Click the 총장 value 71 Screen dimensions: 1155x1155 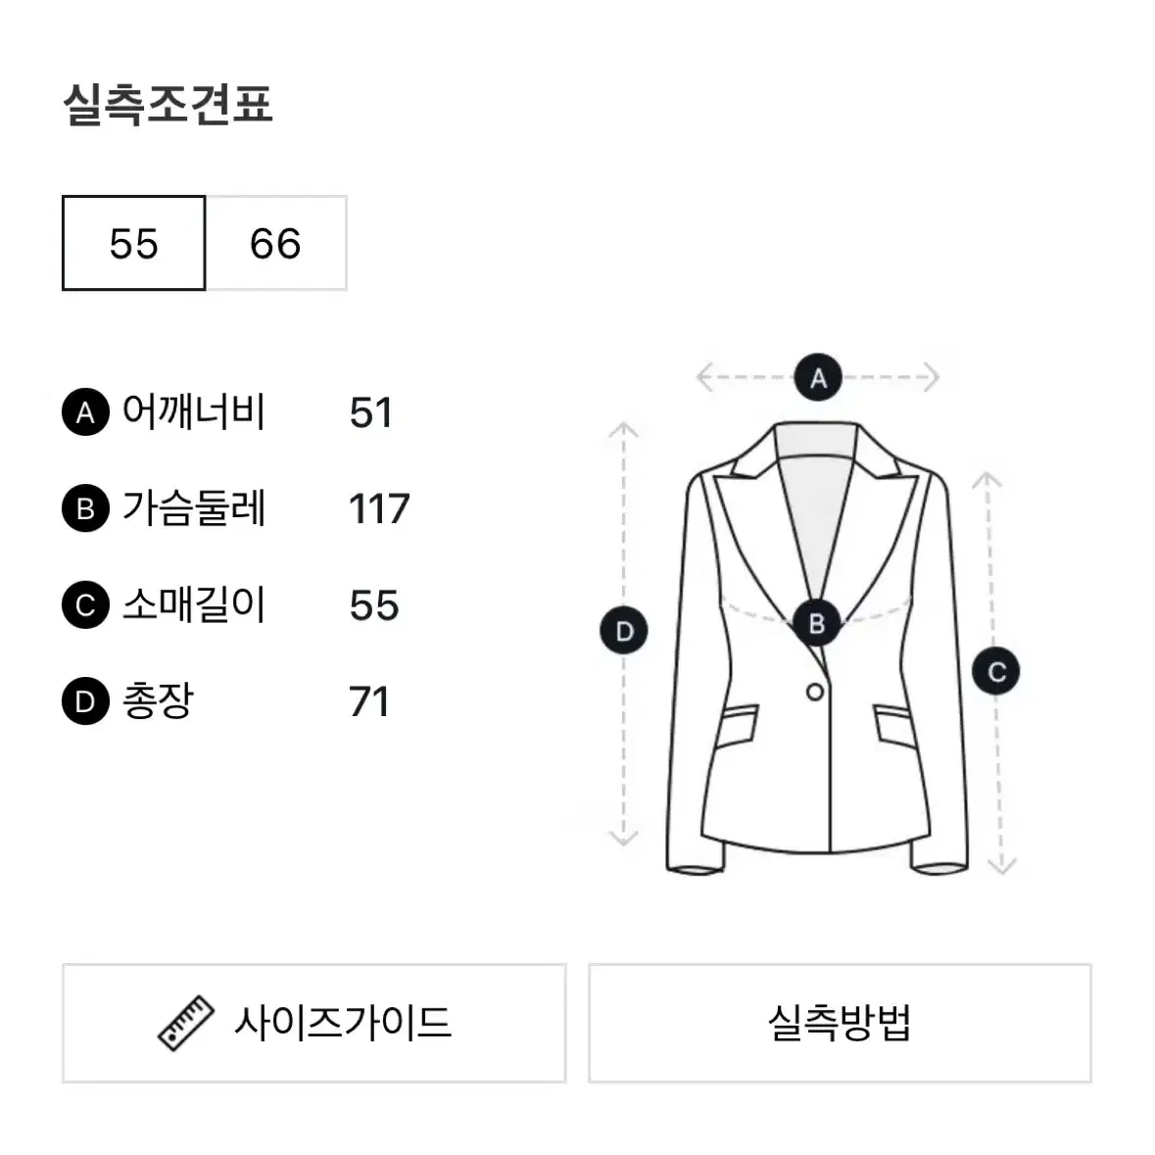point(368,702)
